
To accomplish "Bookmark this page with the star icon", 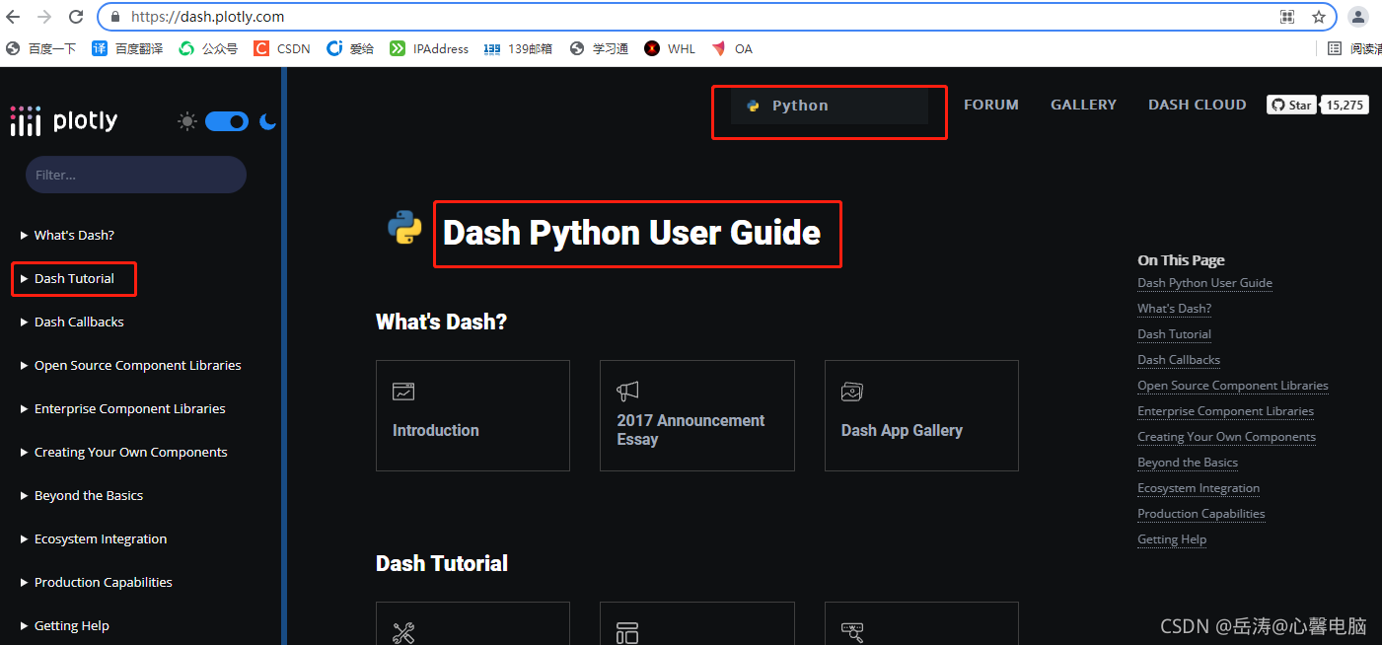I will click(x=1318, y=17).
